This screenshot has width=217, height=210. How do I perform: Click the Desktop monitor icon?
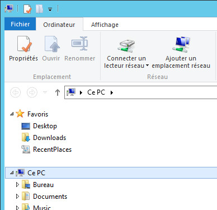[26, 127]
